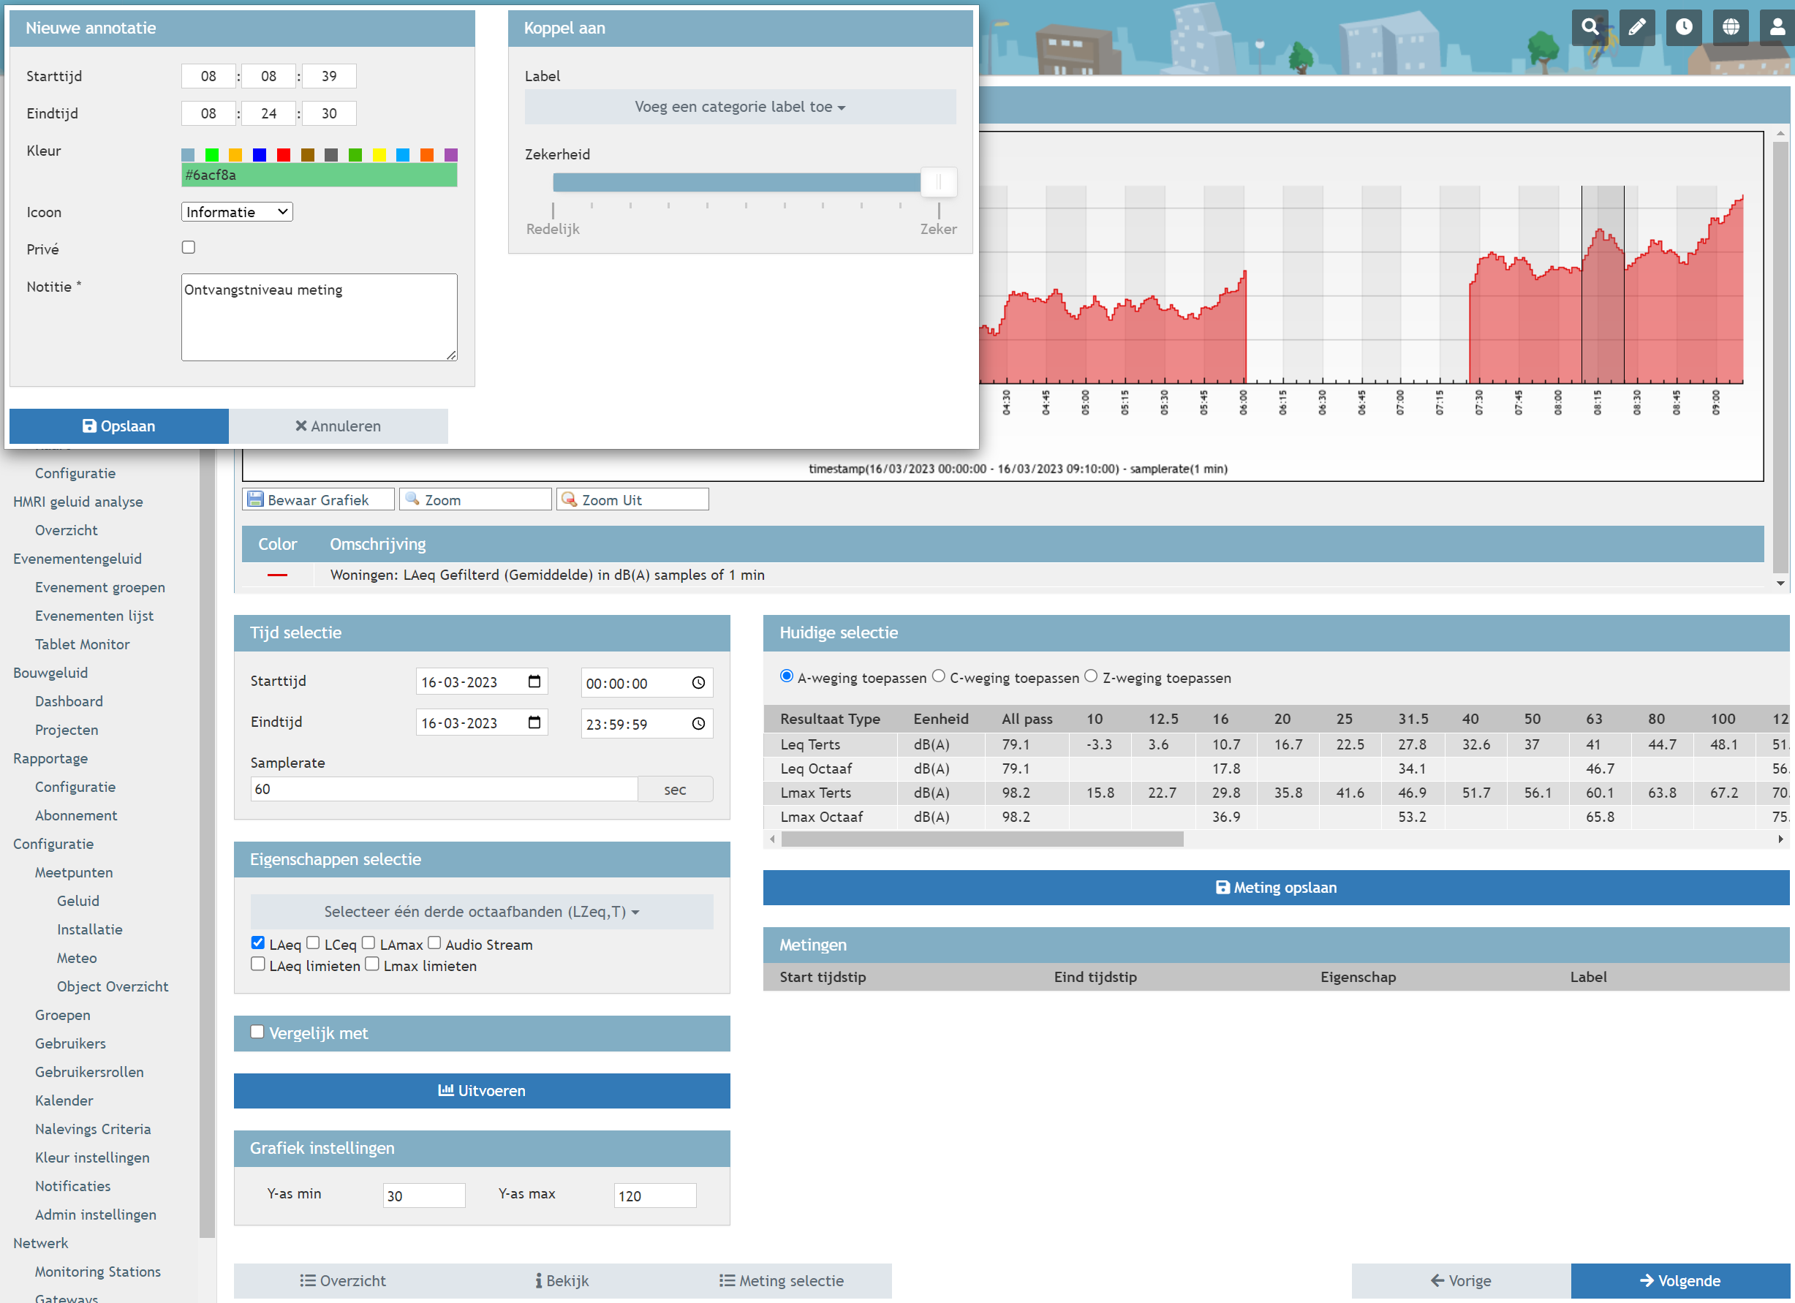Click the globe language icon

tap(1731, 27)
